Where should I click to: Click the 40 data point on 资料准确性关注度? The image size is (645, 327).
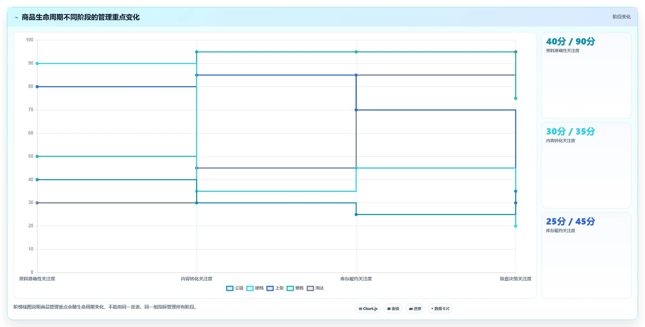pos(37,180)
